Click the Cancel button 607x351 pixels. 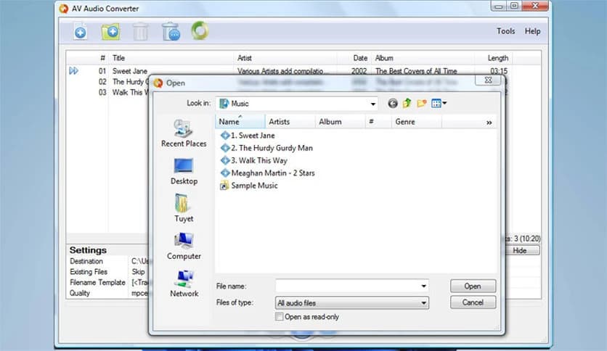tap(473, 302)
